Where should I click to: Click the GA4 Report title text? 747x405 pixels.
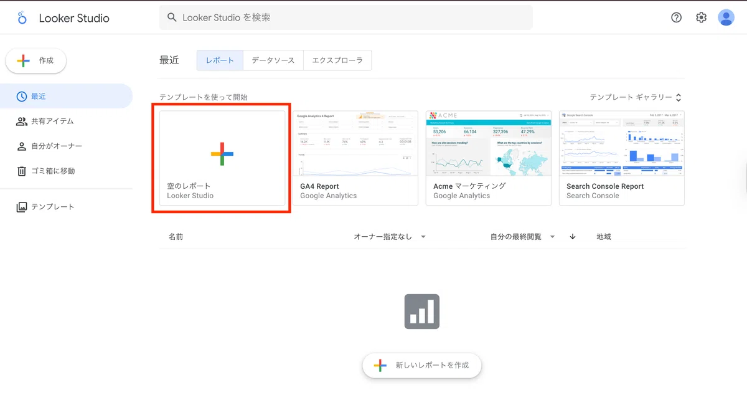319,186
